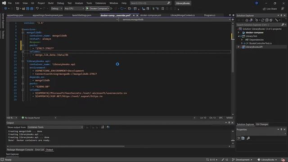Pin the docker-compose override tab
Image resolution: width=288 pixels, height=162 pixels.
(x=134, y=15)
